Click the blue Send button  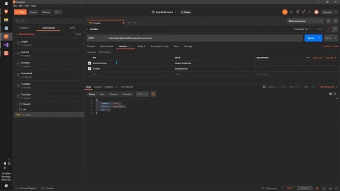pyautogui.click(x=310, y=38)
